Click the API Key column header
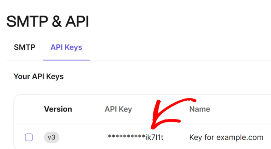The image size is (271, 149). click(118, 109)
